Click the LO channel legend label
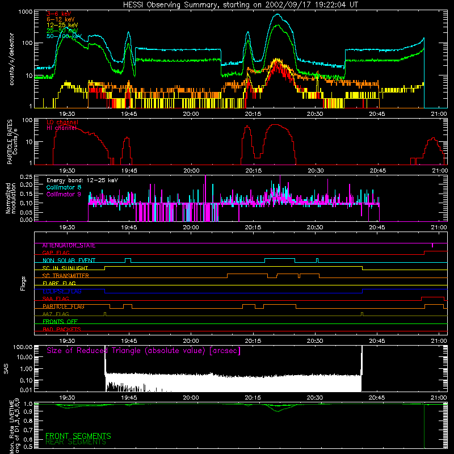 [x=62, y=122]
